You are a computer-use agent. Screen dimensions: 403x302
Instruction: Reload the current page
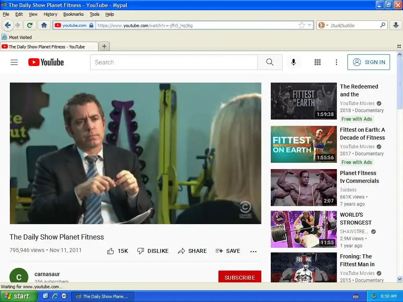(x=30, y=25)
